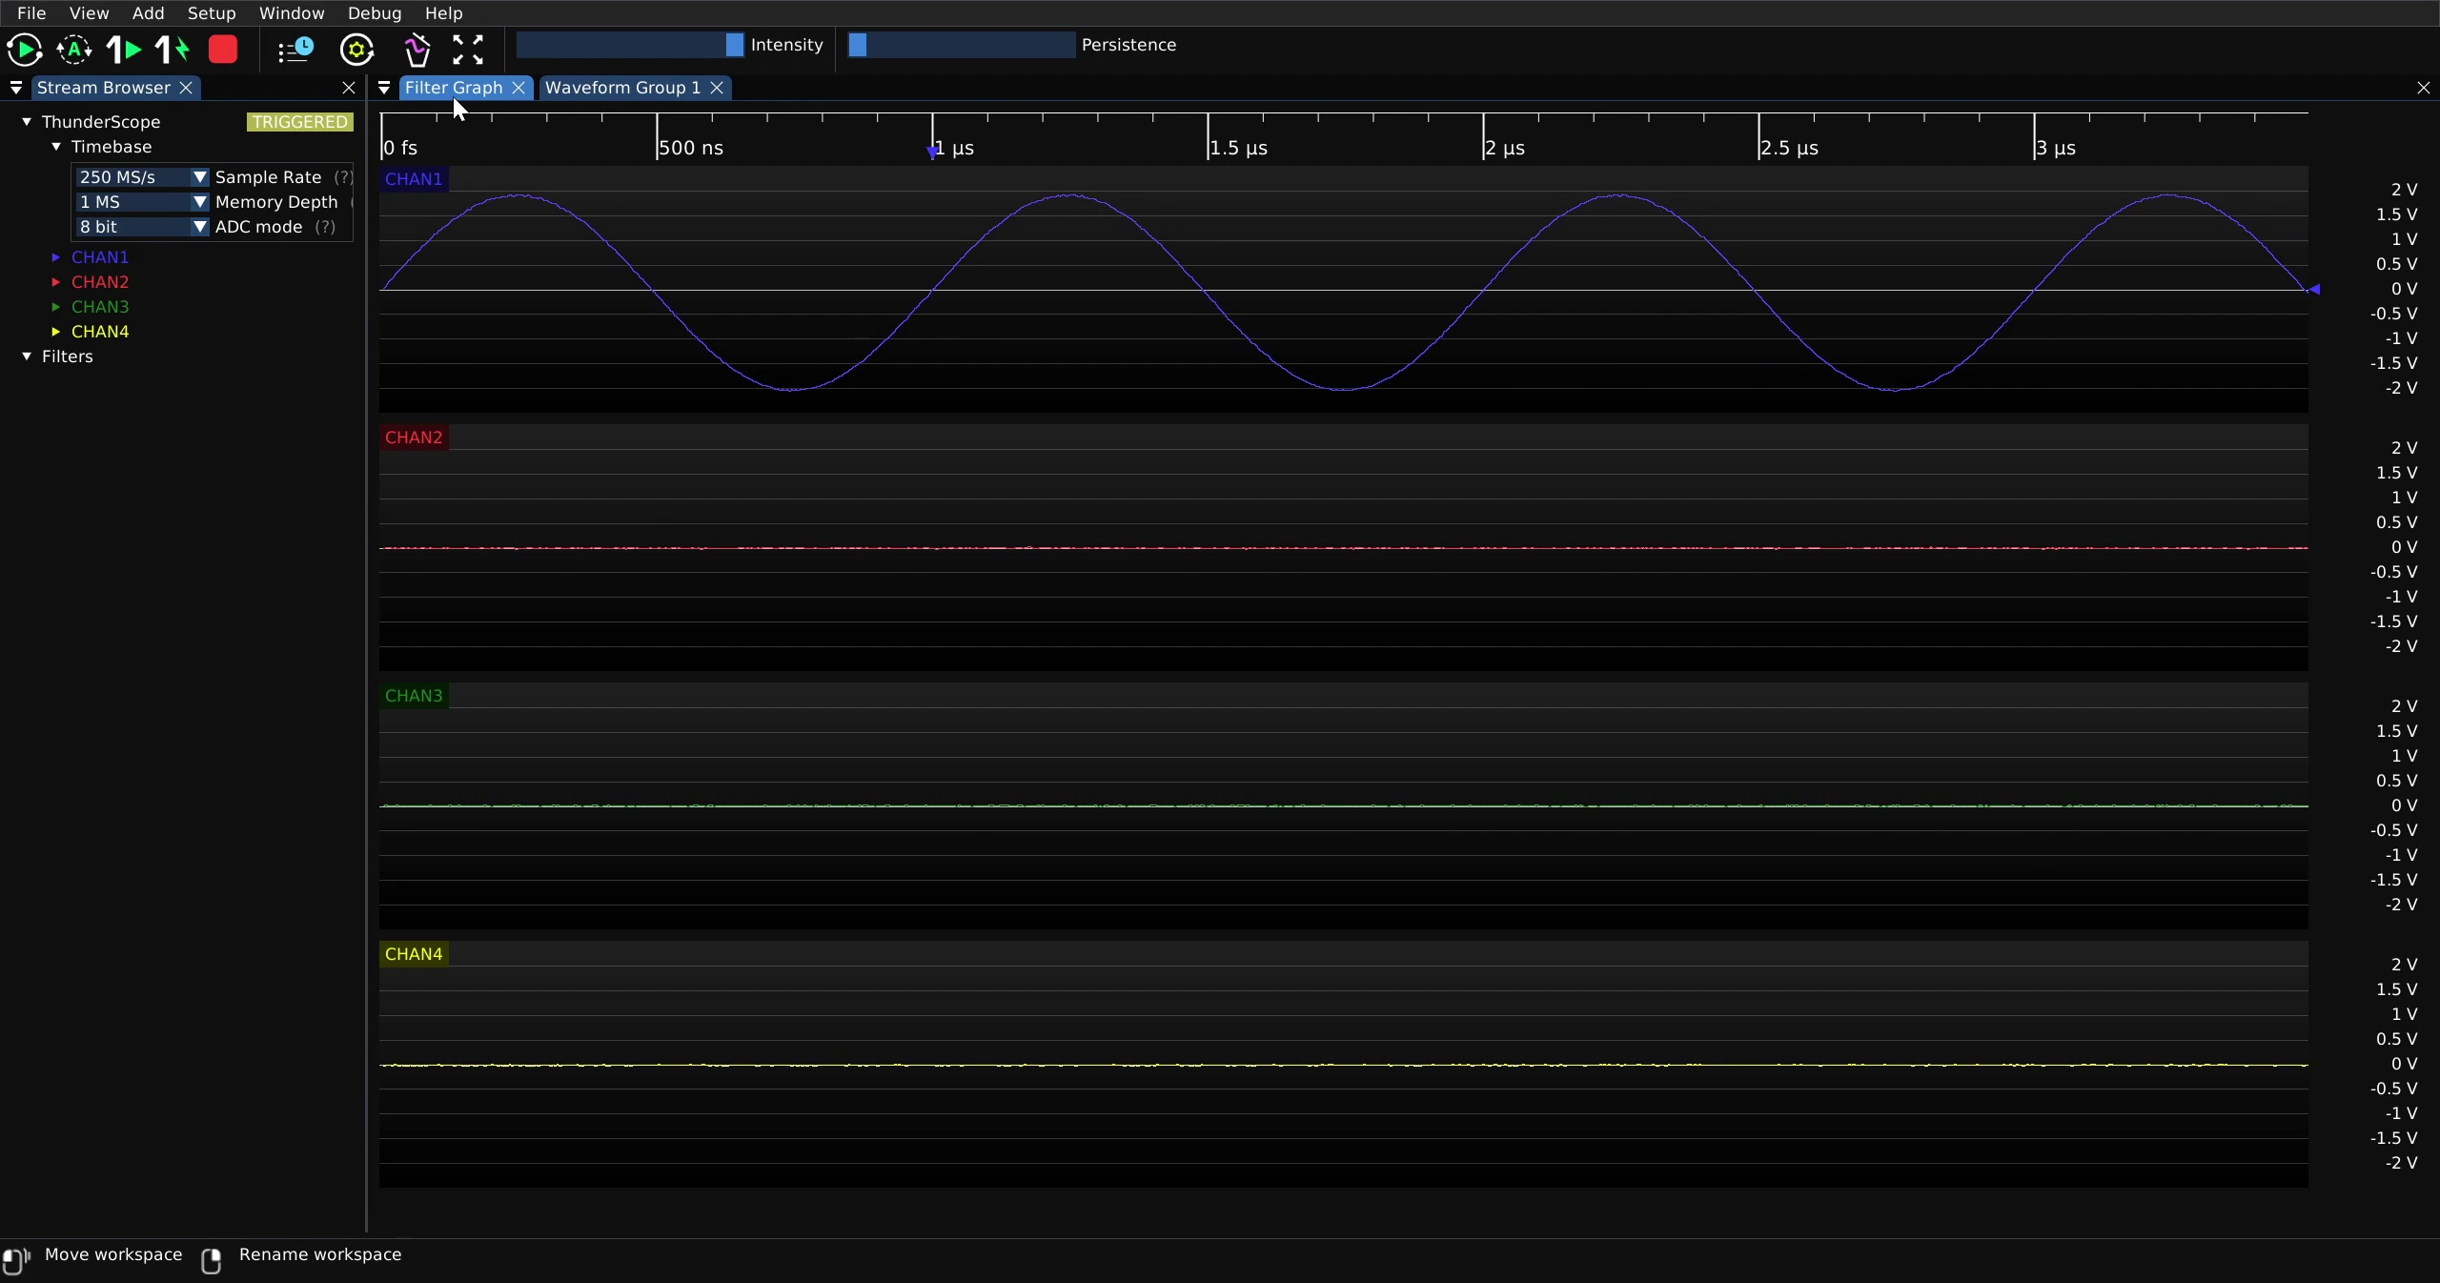Open the Setup menu
This screenshot has height=1283, width=2440.
click(212, 13)
